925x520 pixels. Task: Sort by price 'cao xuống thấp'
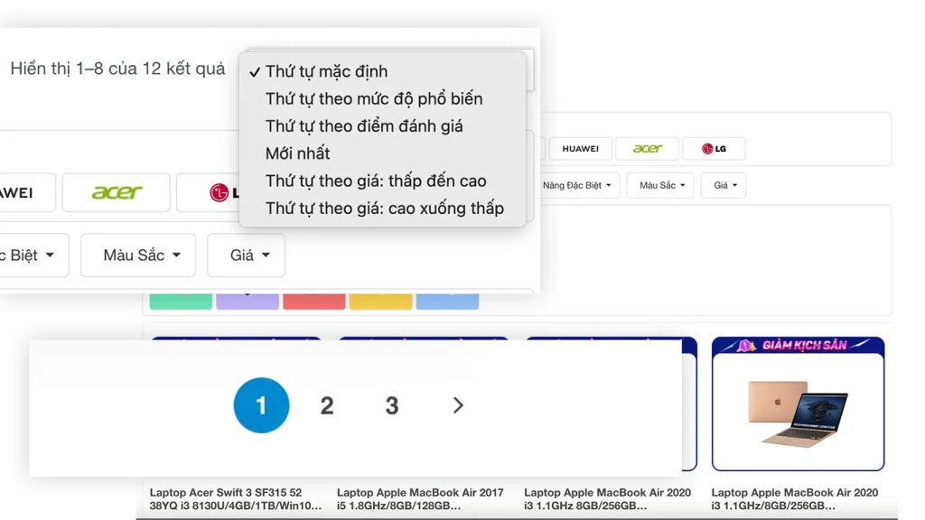(x=385, y=209)
